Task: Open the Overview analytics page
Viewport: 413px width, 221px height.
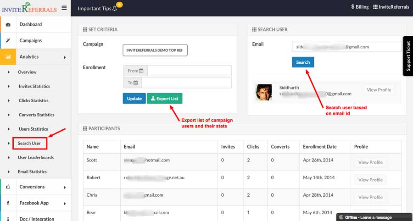Action: click(x=27, y=72)
